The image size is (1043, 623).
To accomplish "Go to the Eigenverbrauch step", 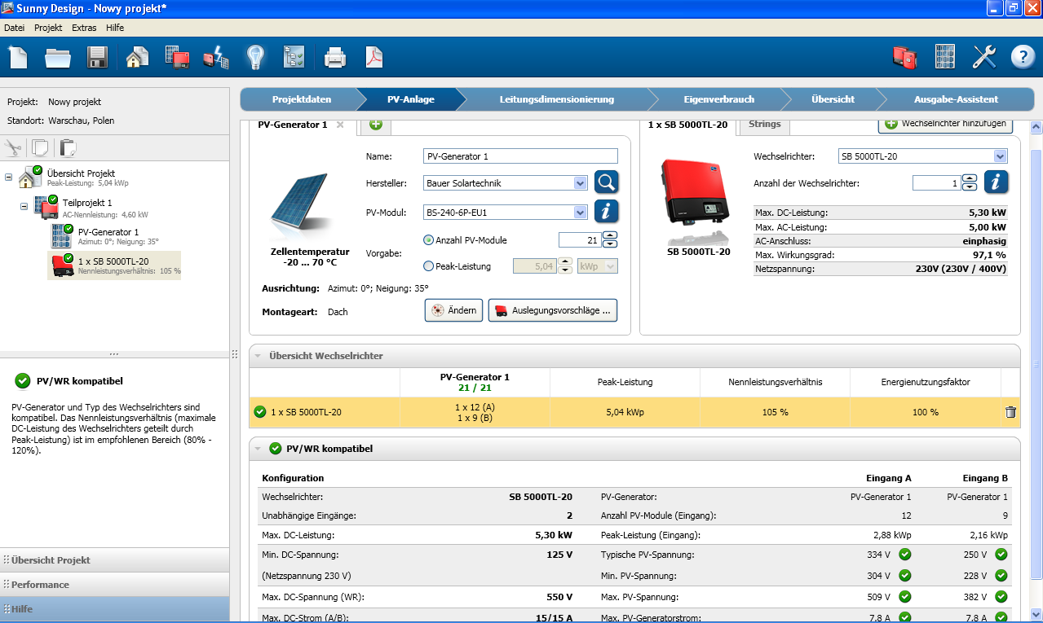I will pyautogui.click(x=719, y=99).
